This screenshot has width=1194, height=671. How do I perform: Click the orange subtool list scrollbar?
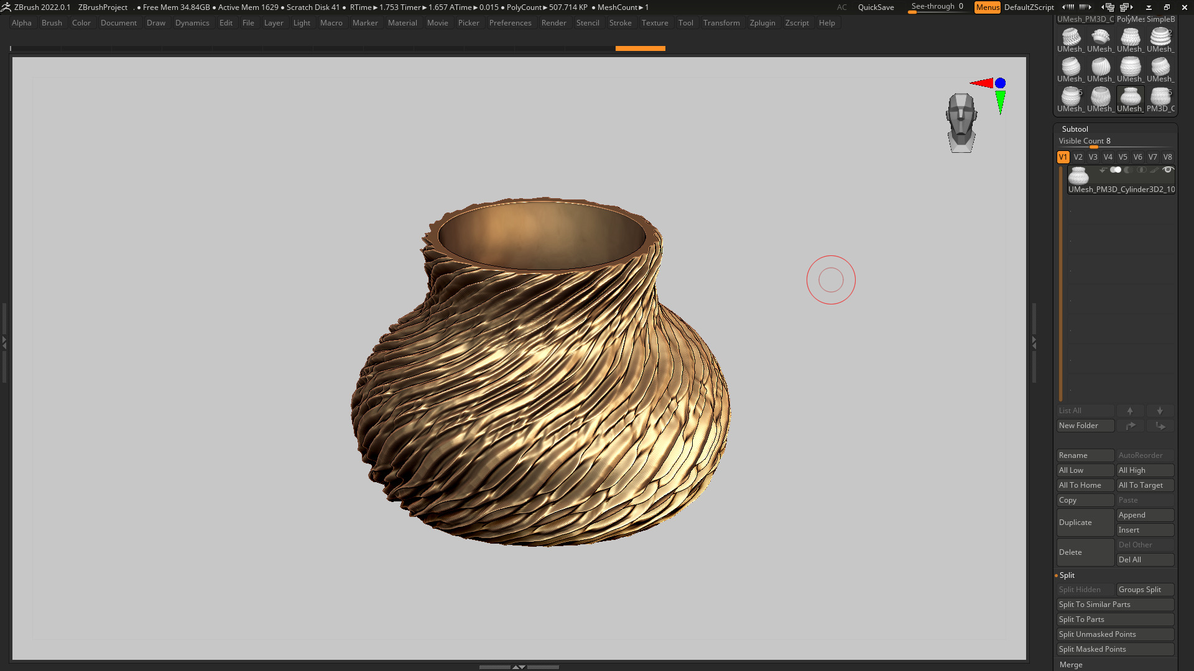(x=1061, y=284)
